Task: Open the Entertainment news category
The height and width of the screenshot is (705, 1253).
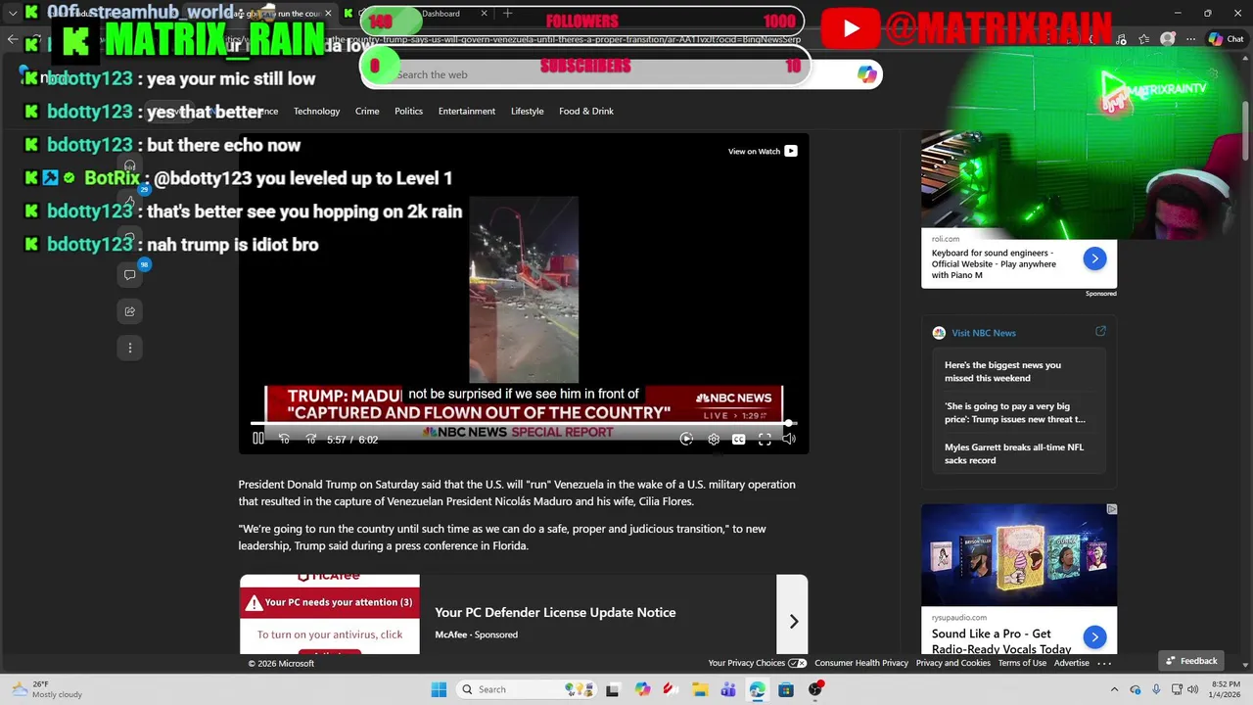Action: coord(467,111)
